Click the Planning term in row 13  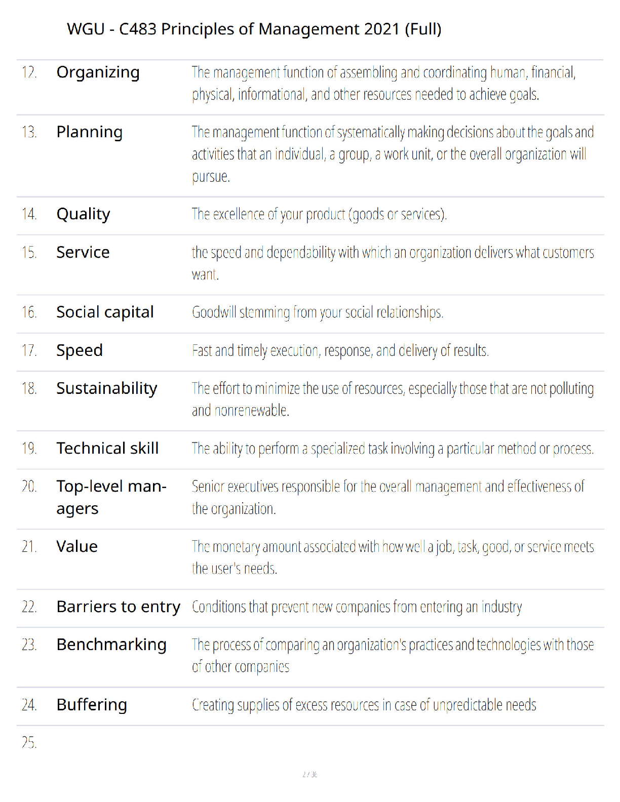pyautogui.click(x=89, y=132)
